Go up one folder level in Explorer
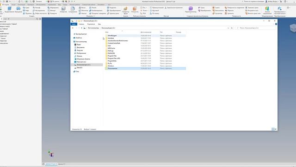The width and height of the screenshot is (296, 167). [x=81, y=28]
